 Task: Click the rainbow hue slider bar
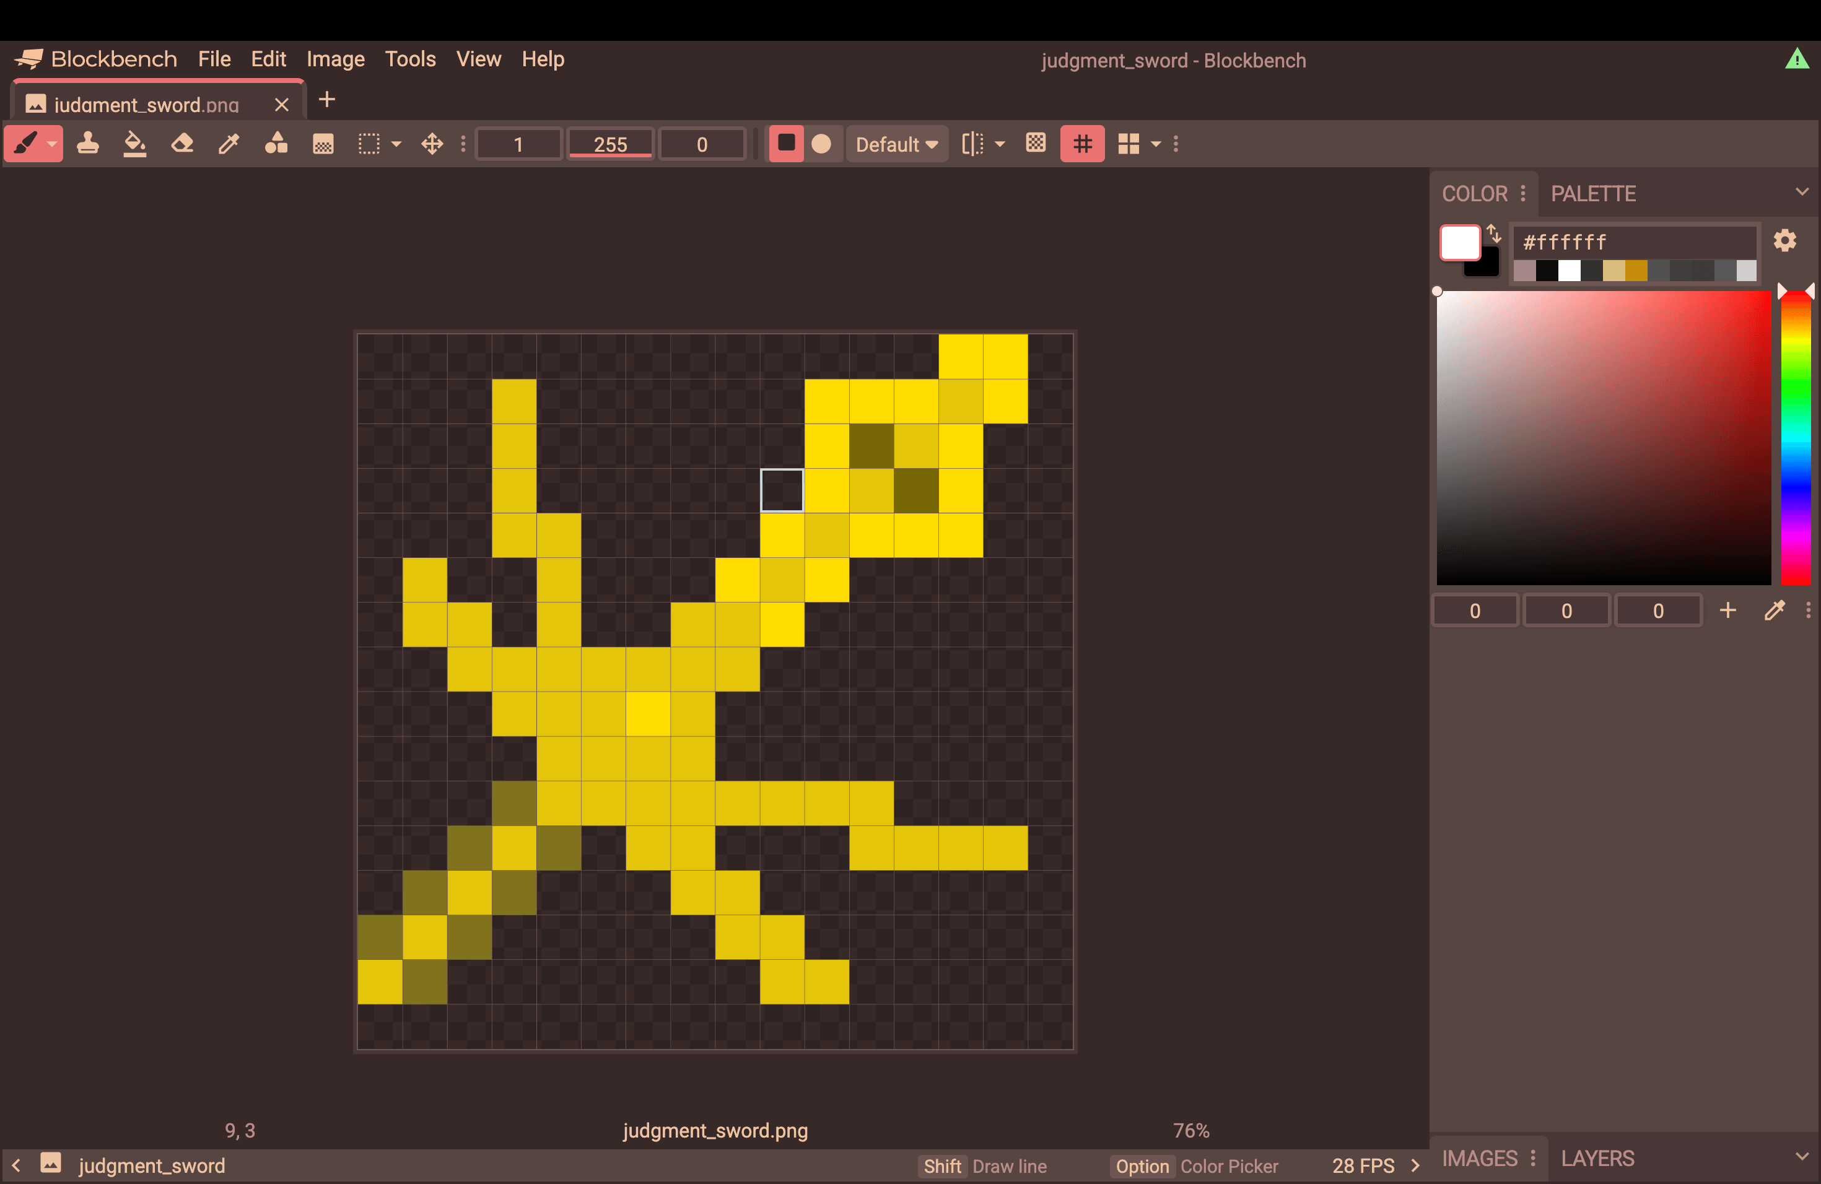pos(1796,438)
